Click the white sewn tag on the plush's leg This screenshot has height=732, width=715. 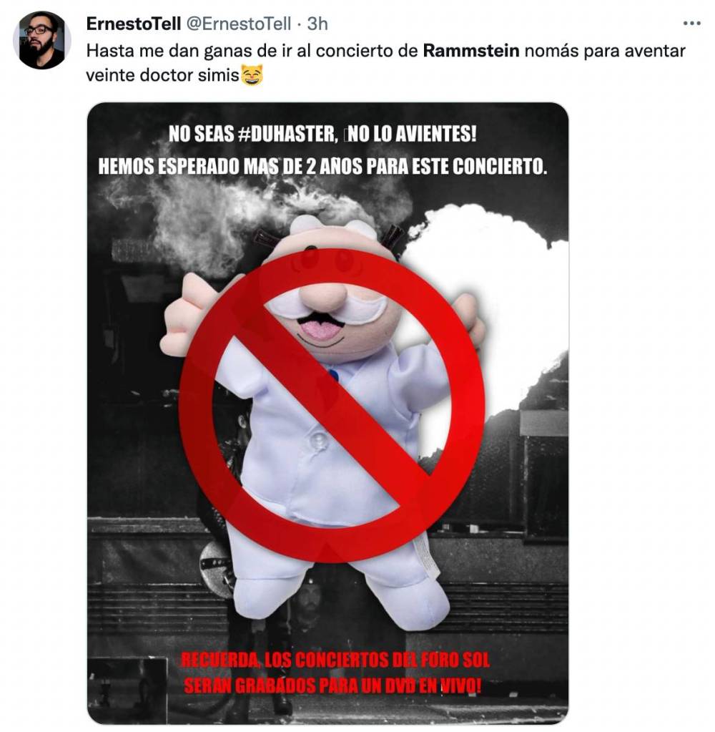click(x=428, y=555)
